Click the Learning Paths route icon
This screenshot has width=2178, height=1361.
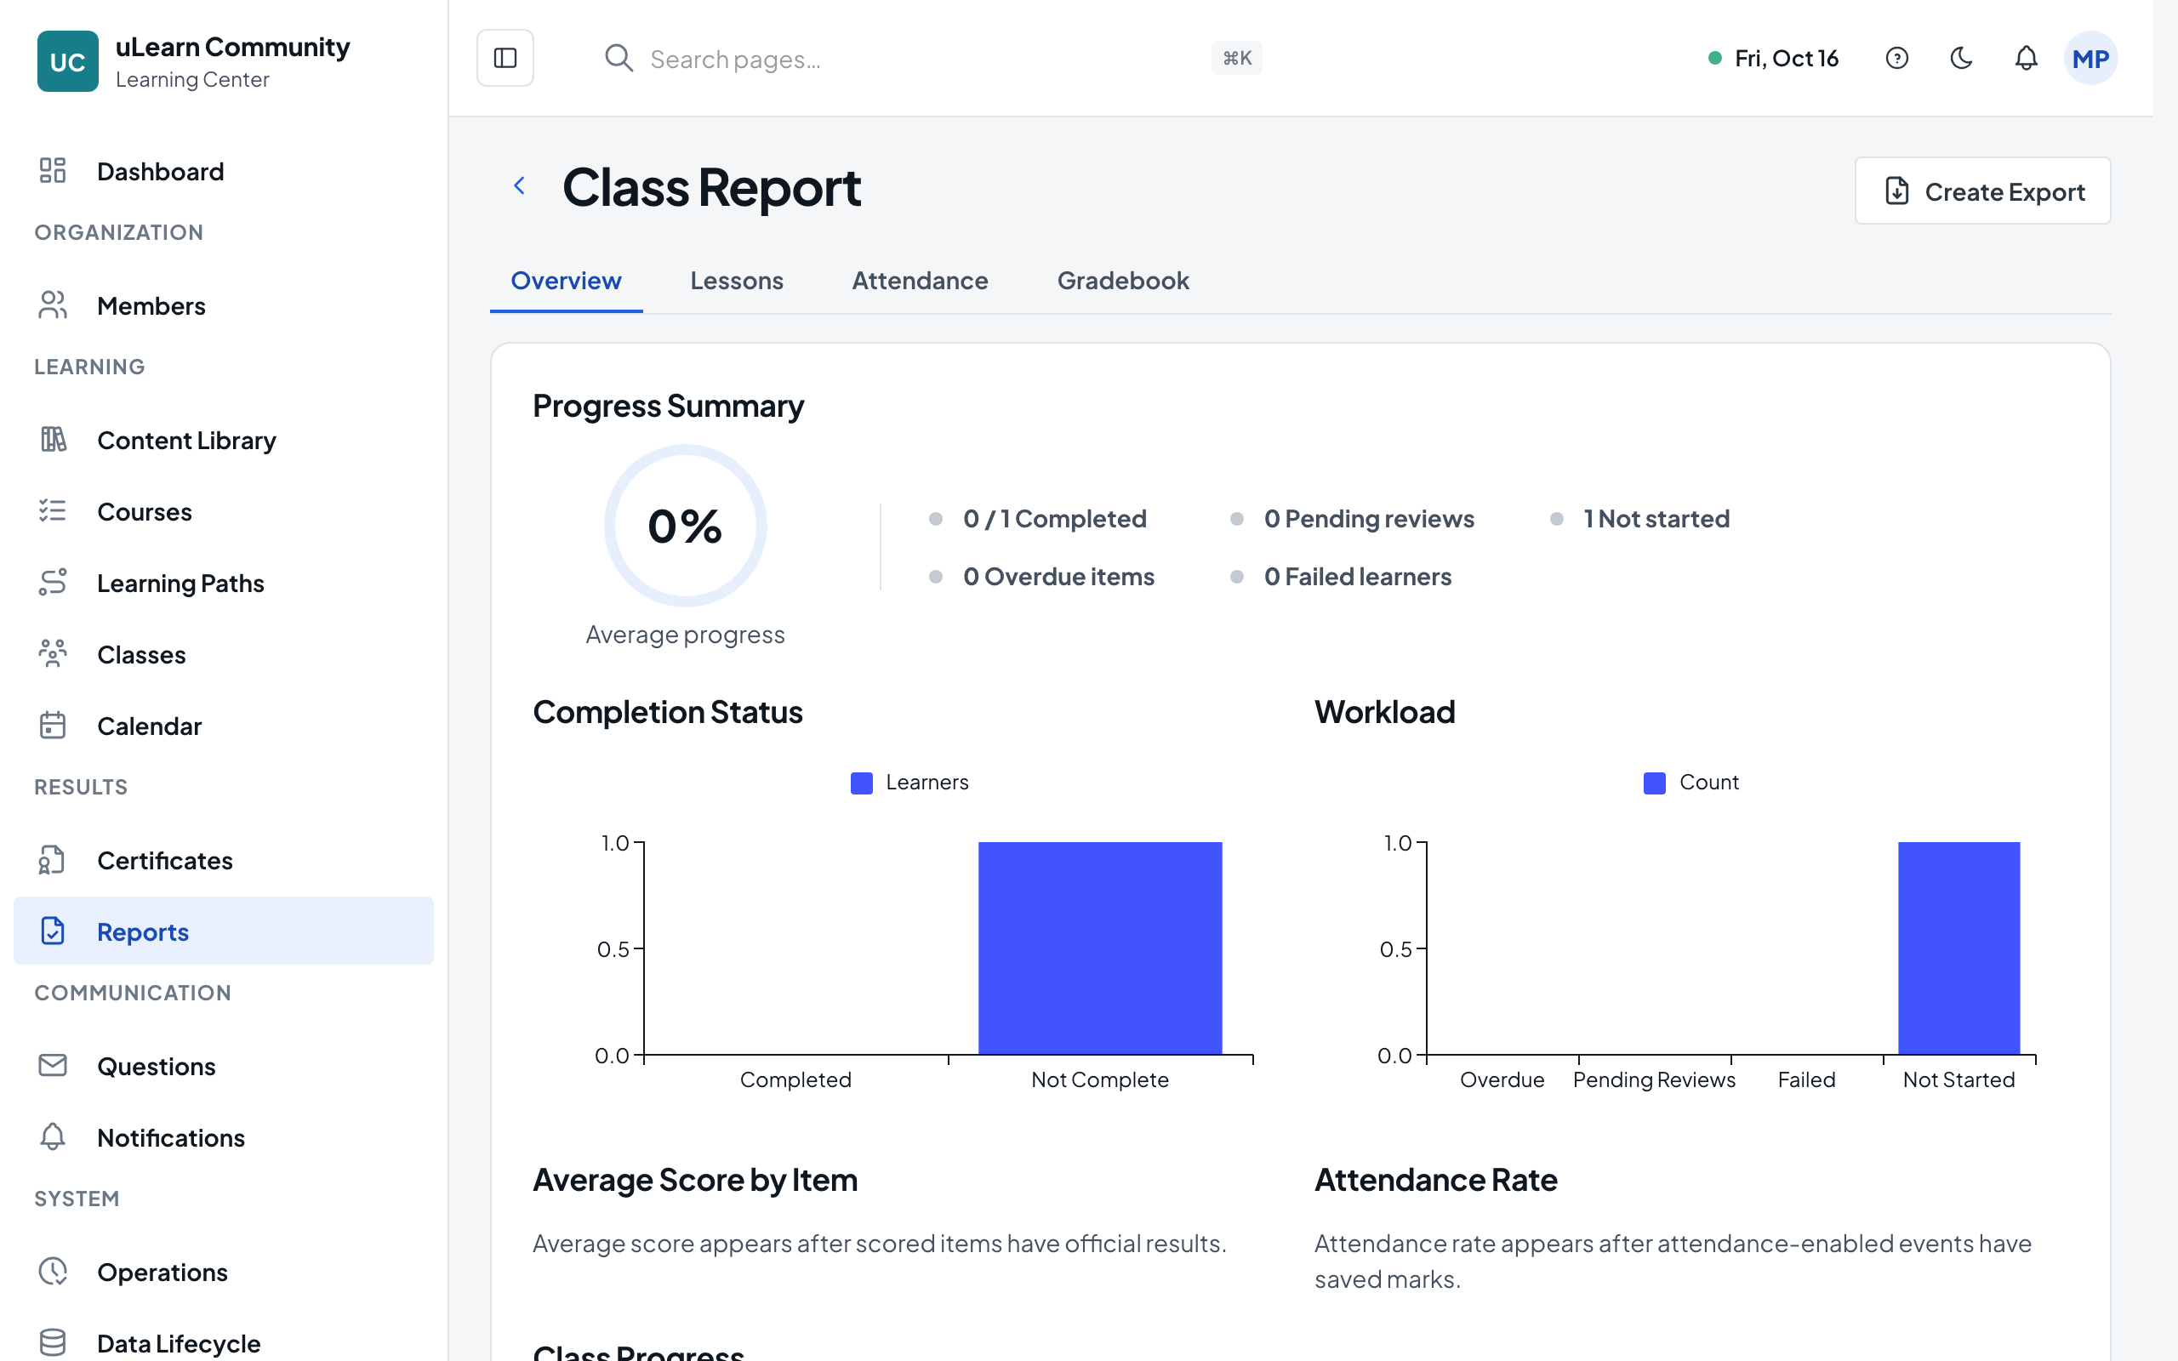(x=53, y=583)
